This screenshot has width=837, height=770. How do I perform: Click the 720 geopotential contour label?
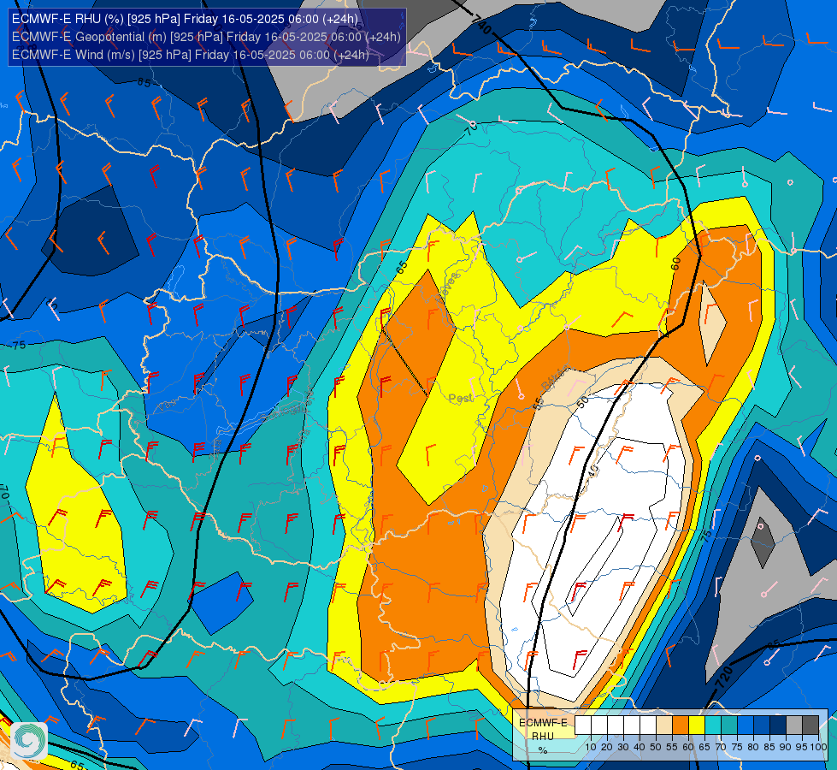point(724,677)
